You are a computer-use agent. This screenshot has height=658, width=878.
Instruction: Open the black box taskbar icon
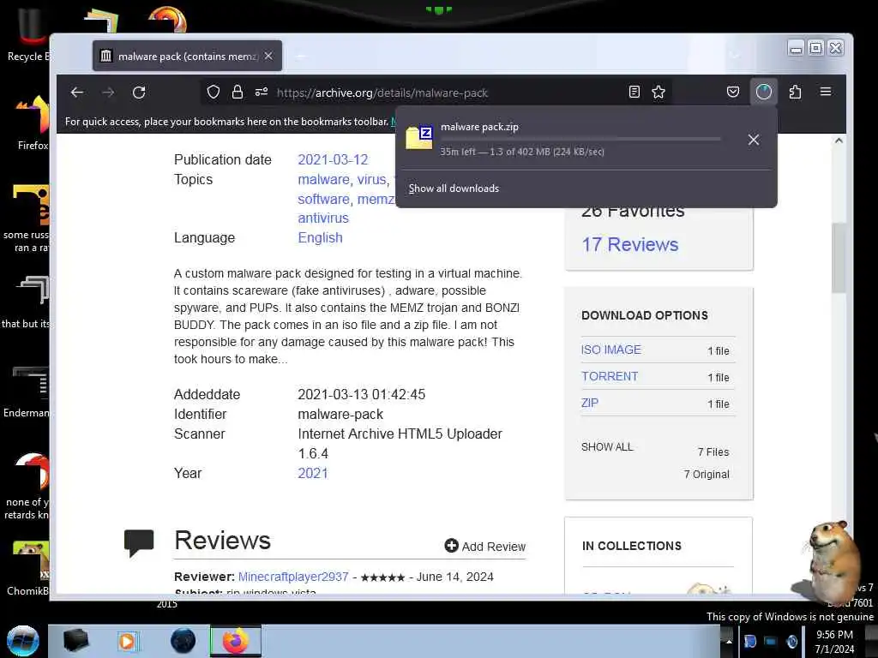75,641
